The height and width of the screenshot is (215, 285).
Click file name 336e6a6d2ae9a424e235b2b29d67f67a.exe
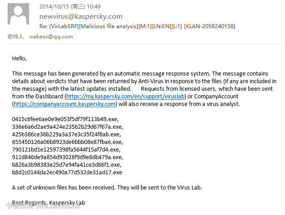(68, 127)
